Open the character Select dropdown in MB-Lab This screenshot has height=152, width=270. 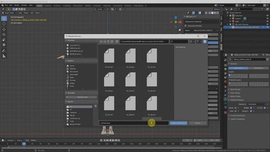pos(205,30)
